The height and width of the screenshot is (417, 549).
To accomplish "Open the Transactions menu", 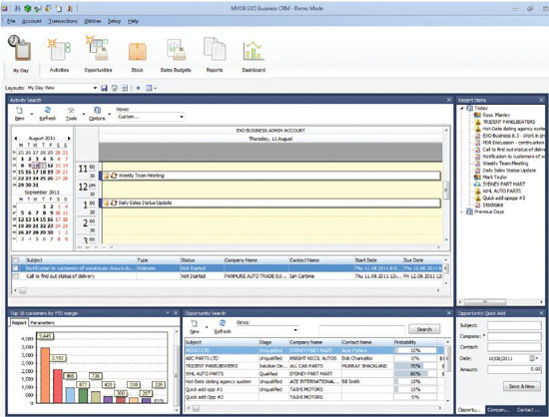I will coord(63,21).
